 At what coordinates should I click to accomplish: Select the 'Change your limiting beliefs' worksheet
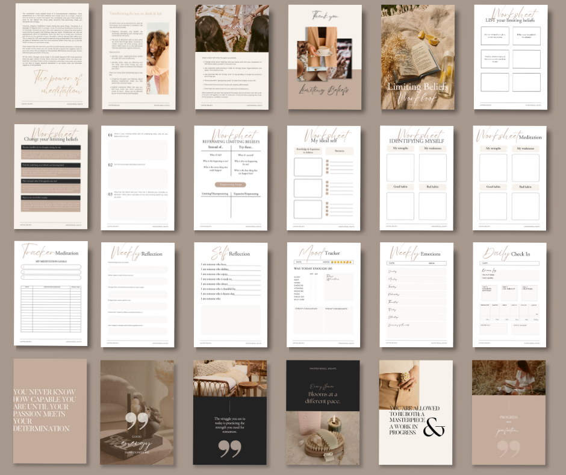click(51, 177)
